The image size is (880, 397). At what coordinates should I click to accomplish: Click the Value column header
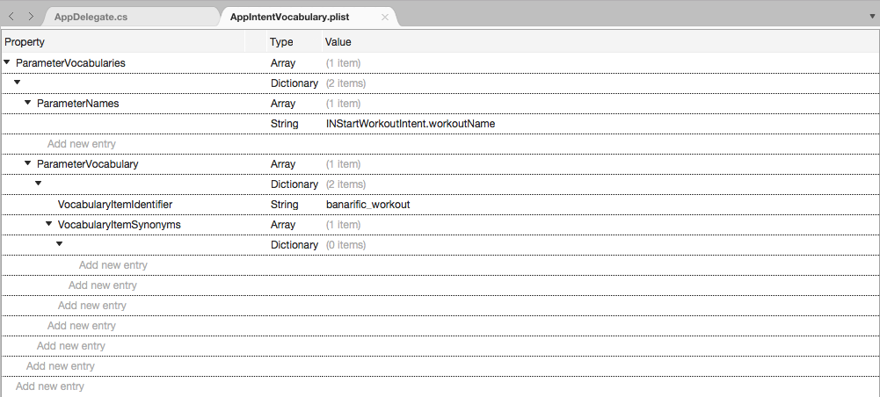coord(338,42)
